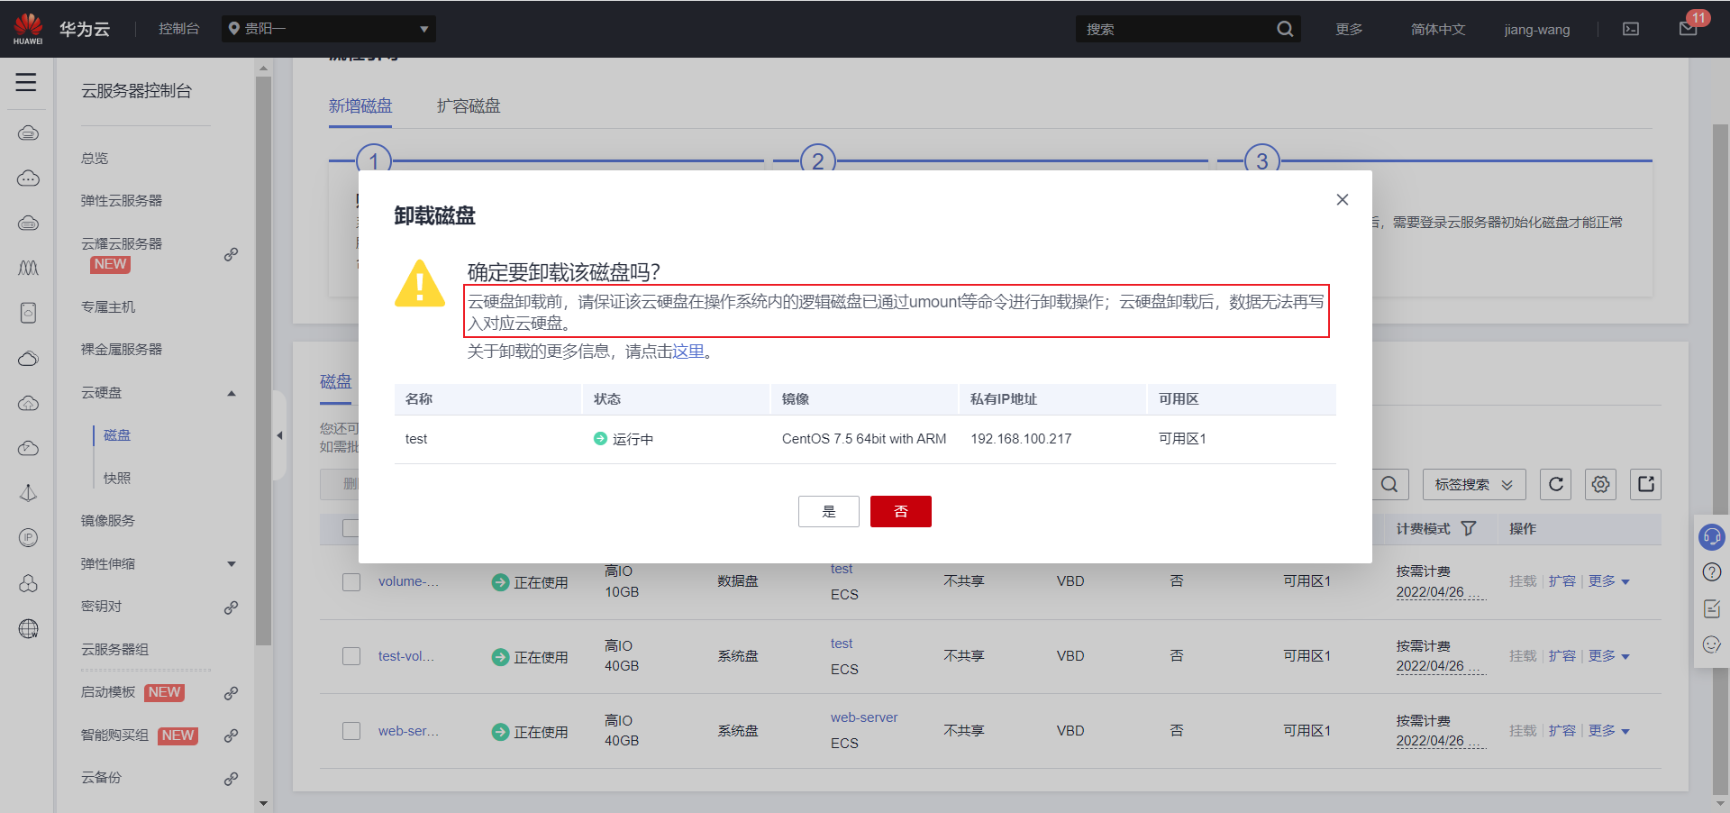This screenshot has height=813, width=1730.
Task: Click 扩容 in the test-vol... row
Action: (1562, 656)
